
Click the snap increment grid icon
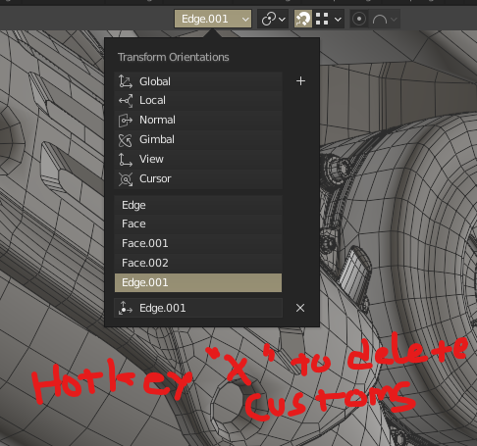coord(322,19)
